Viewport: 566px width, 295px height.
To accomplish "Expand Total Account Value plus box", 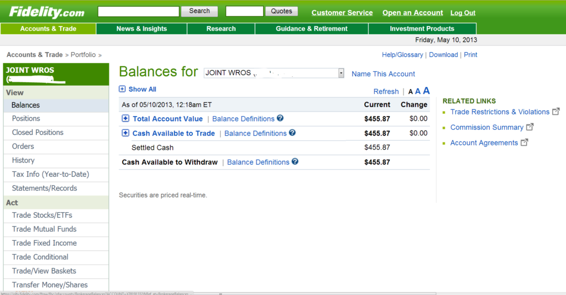I will [125, 118].
